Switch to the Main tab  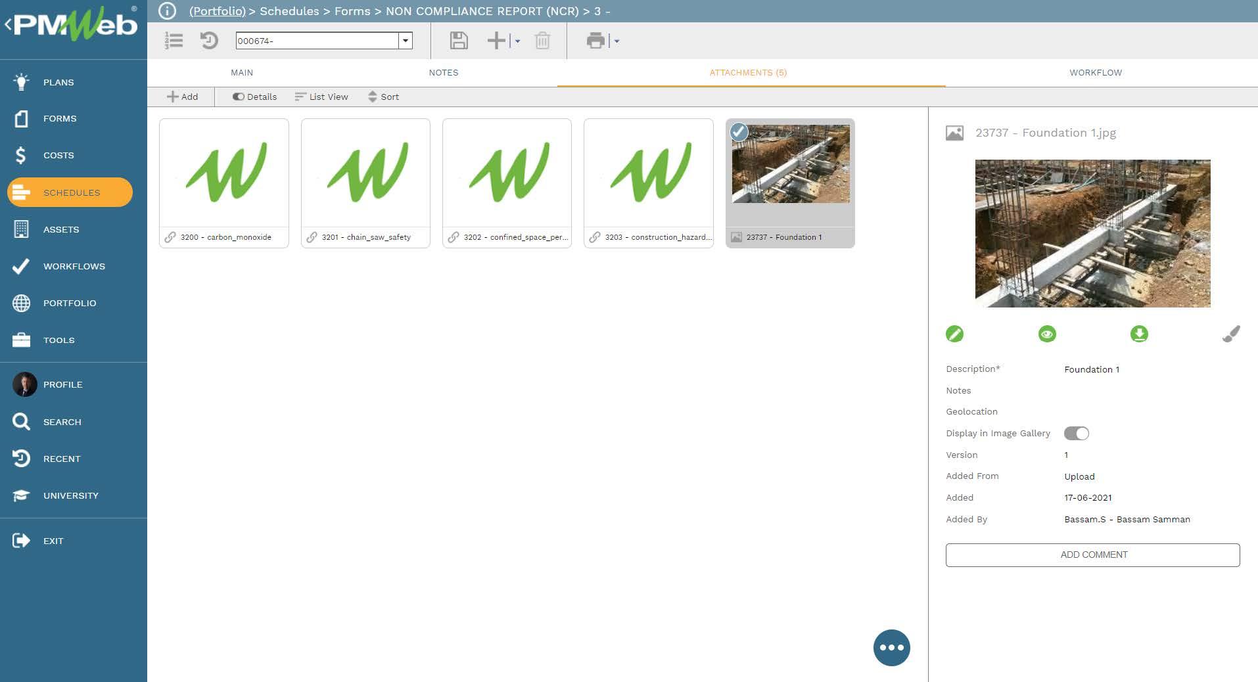pos(242,72)
